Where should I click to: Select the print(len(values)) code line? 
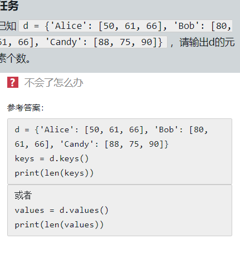click(x=59, y=225)
